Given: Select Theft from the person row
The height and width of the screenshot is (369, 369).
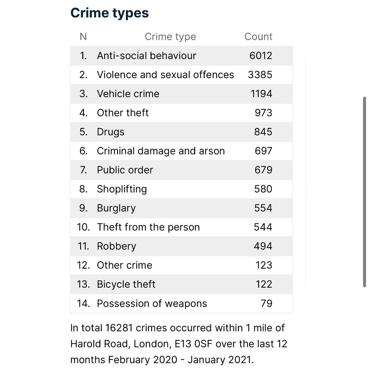Looking at the screenshot, I should coord(148,227).
